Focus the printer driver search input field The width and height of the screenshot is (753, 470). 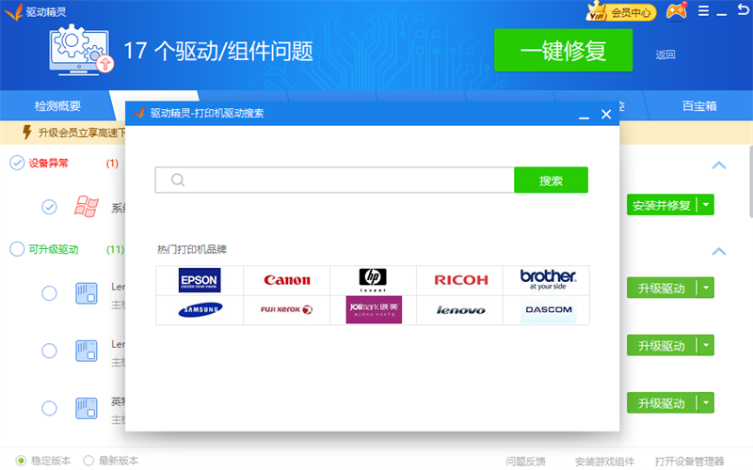coord(334,180)
